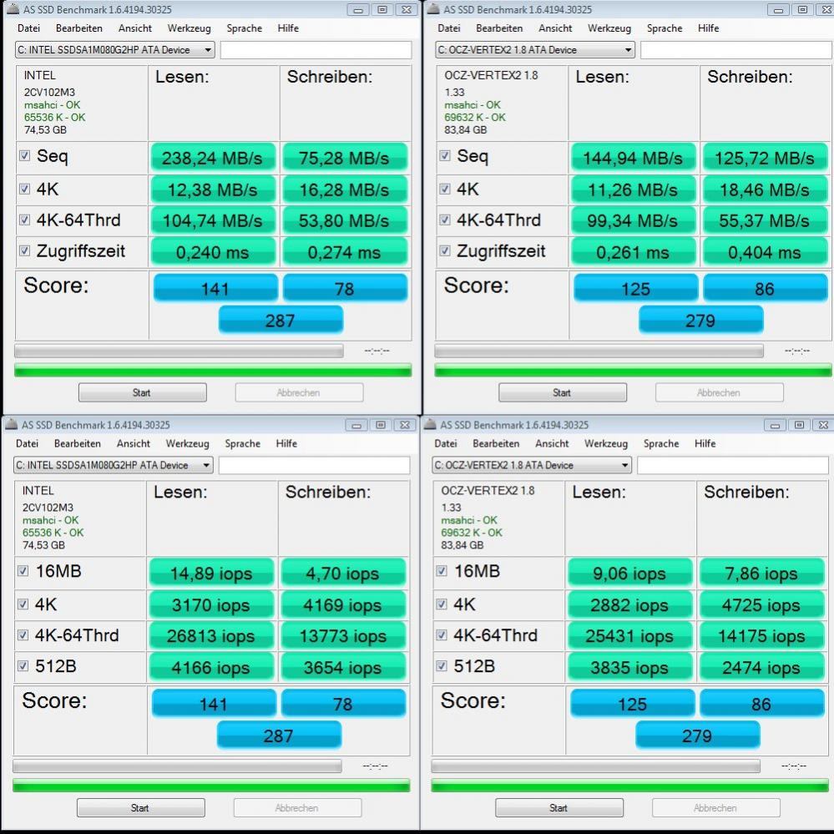This screenshot has height=834, width=834.
Task: Open the Hilfe menu in the OCZ MB/s window
Action: (709, 28)
